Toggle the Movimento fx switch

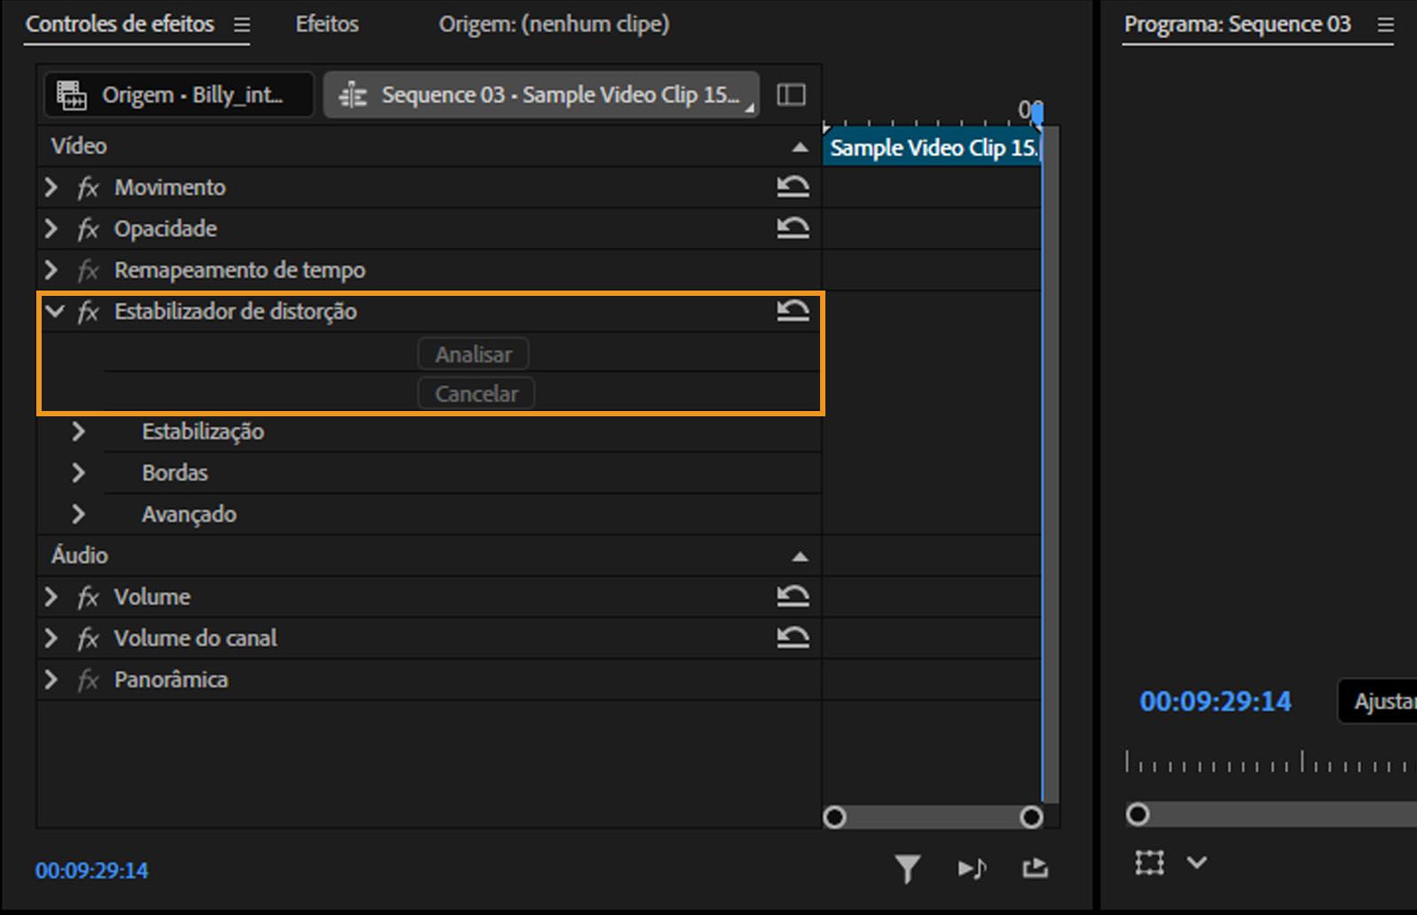tap(88, 188)
